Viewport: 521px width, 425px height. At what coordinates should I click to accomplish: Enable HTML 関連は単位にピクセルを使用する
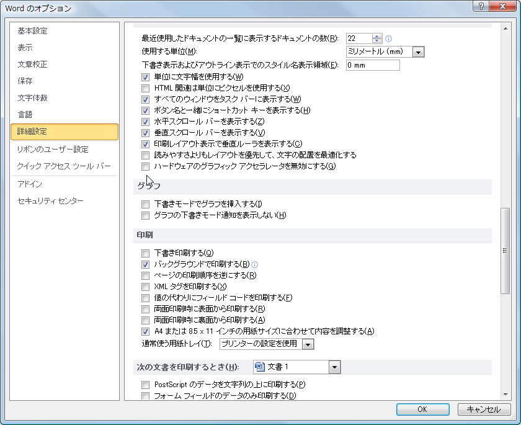coord(145,87)
